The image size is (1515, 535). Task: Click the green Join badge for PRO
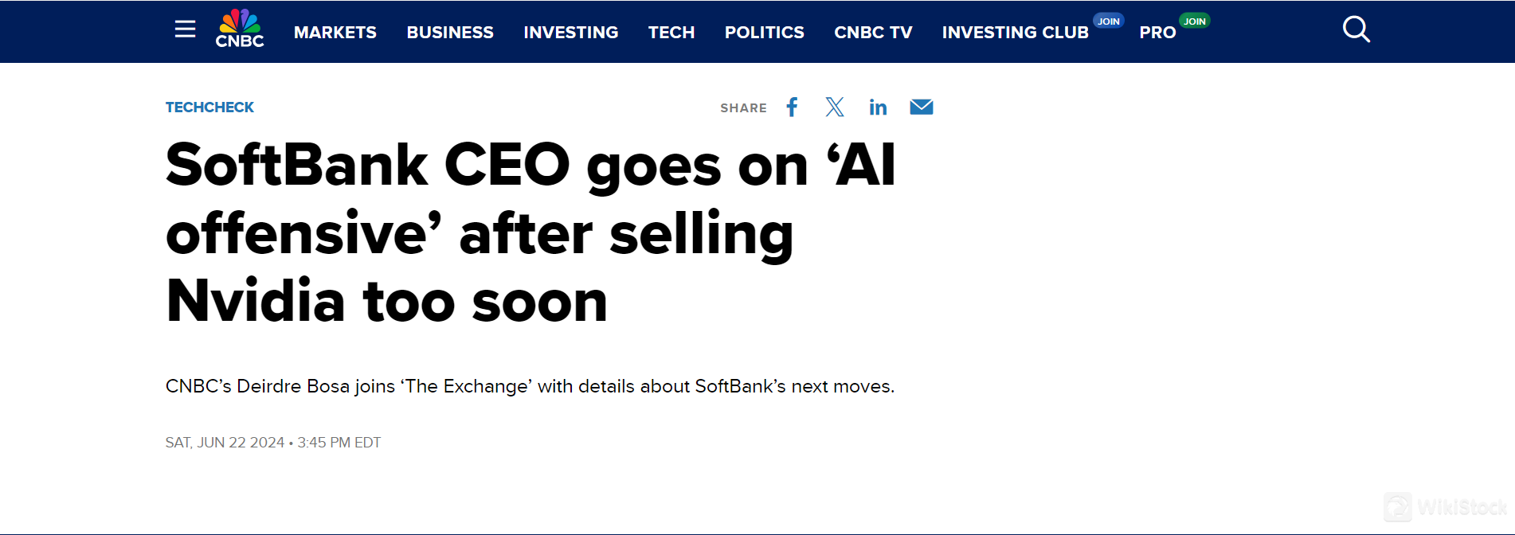1194,21
